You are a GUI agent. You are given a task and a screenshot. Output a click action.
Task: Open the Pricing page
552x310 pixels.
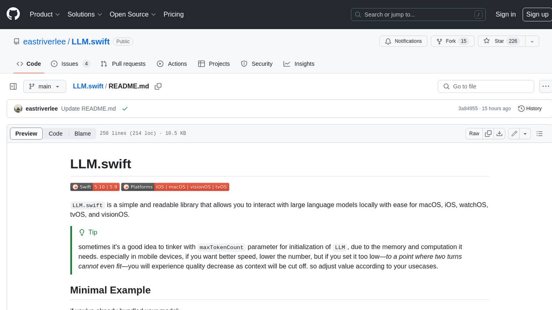[x=173, y=14]
